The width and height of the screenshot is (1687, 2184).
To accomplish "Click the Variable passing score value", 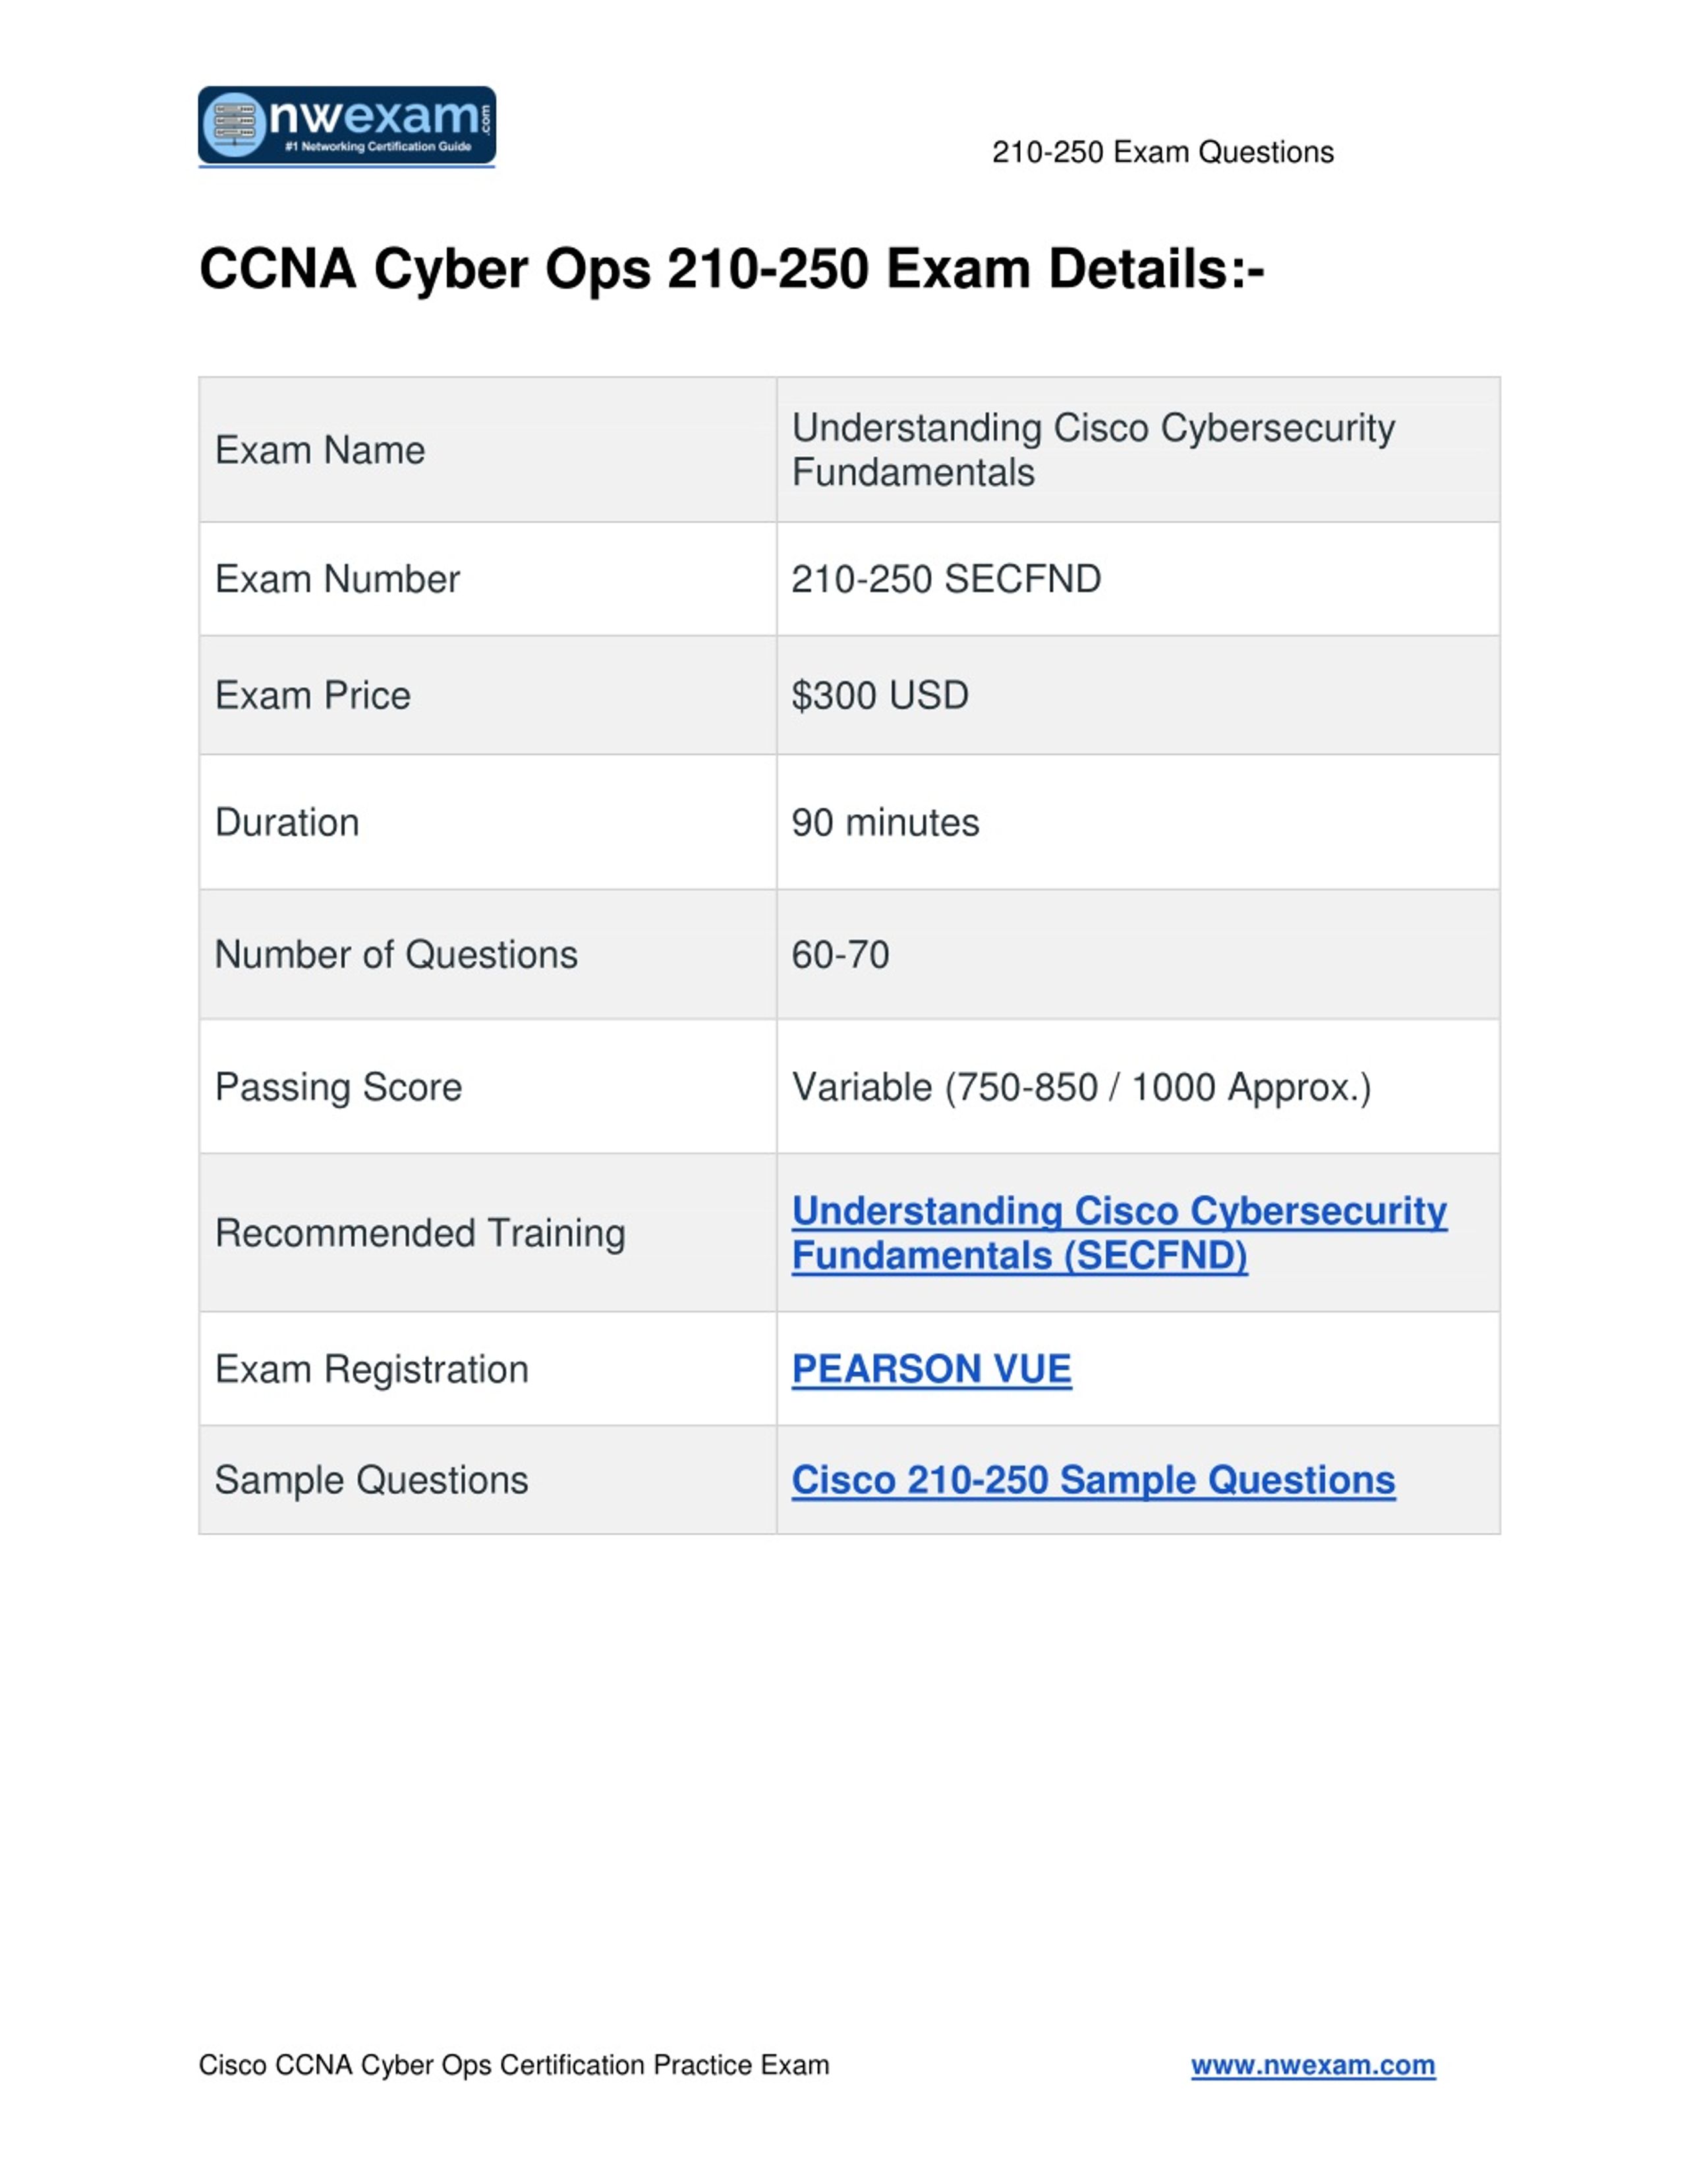I will [x=1081, y=1087].
